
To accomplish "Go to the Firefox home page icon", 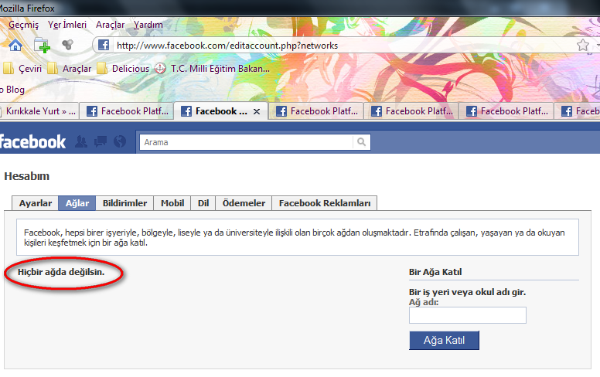I will pyautogui.click(x=15, y=45).
